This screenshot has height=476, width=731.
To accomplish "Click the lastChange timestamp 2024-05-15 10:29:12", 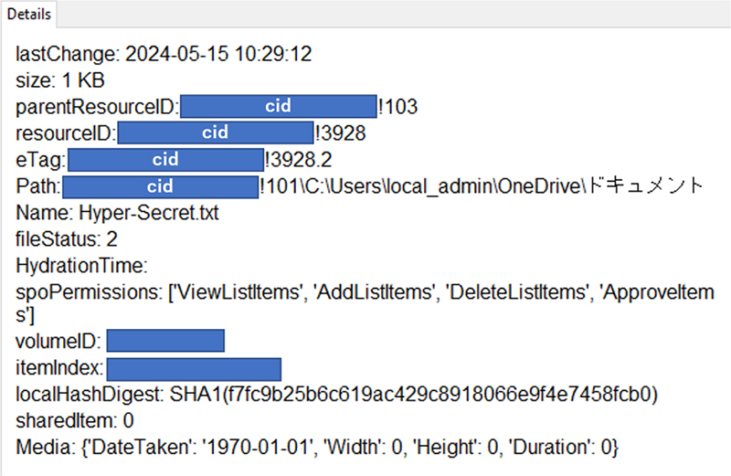I will [x=218, y=54].
